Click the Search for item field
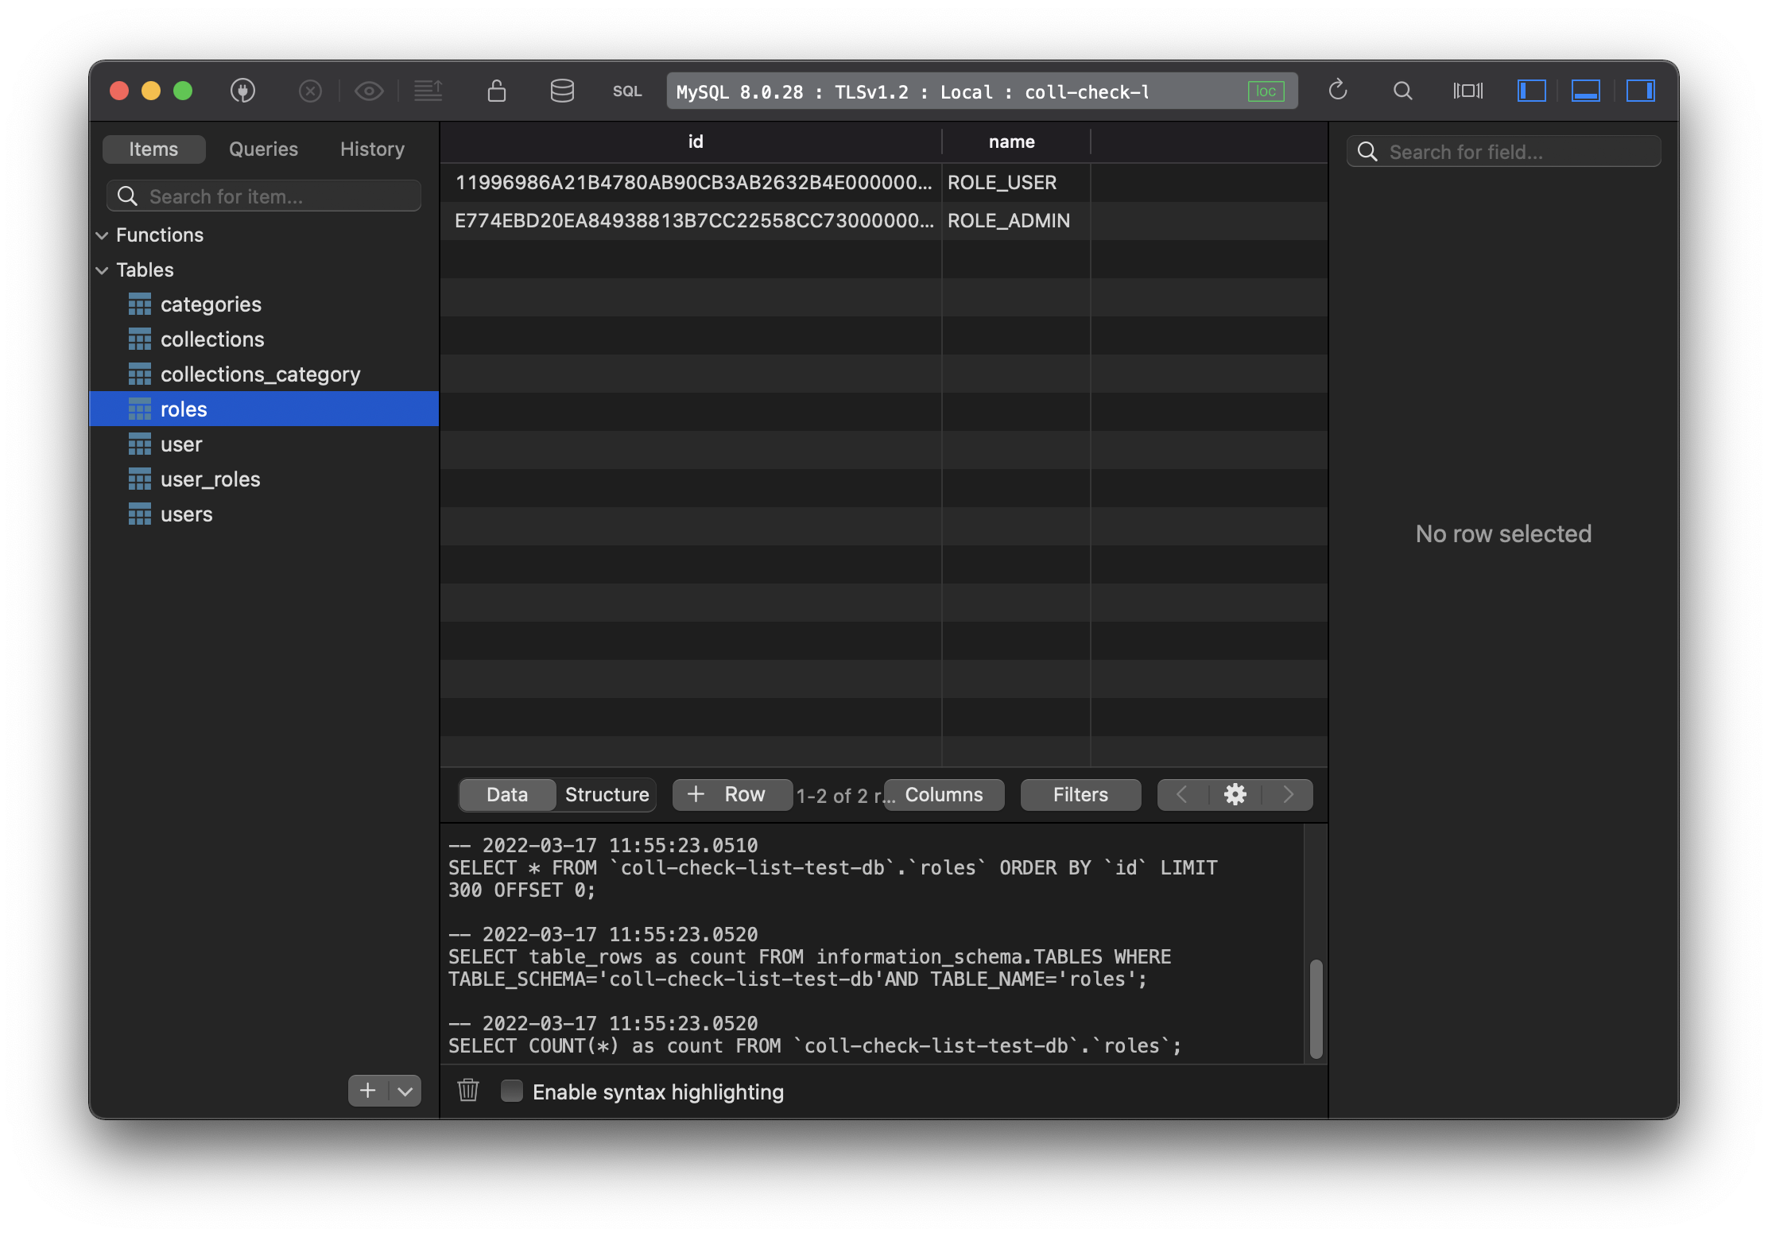Screen dimensions: 1768x1237 click(264, 196)
